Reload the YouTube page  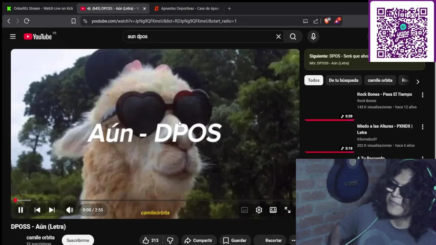click(x=27, y=21)
